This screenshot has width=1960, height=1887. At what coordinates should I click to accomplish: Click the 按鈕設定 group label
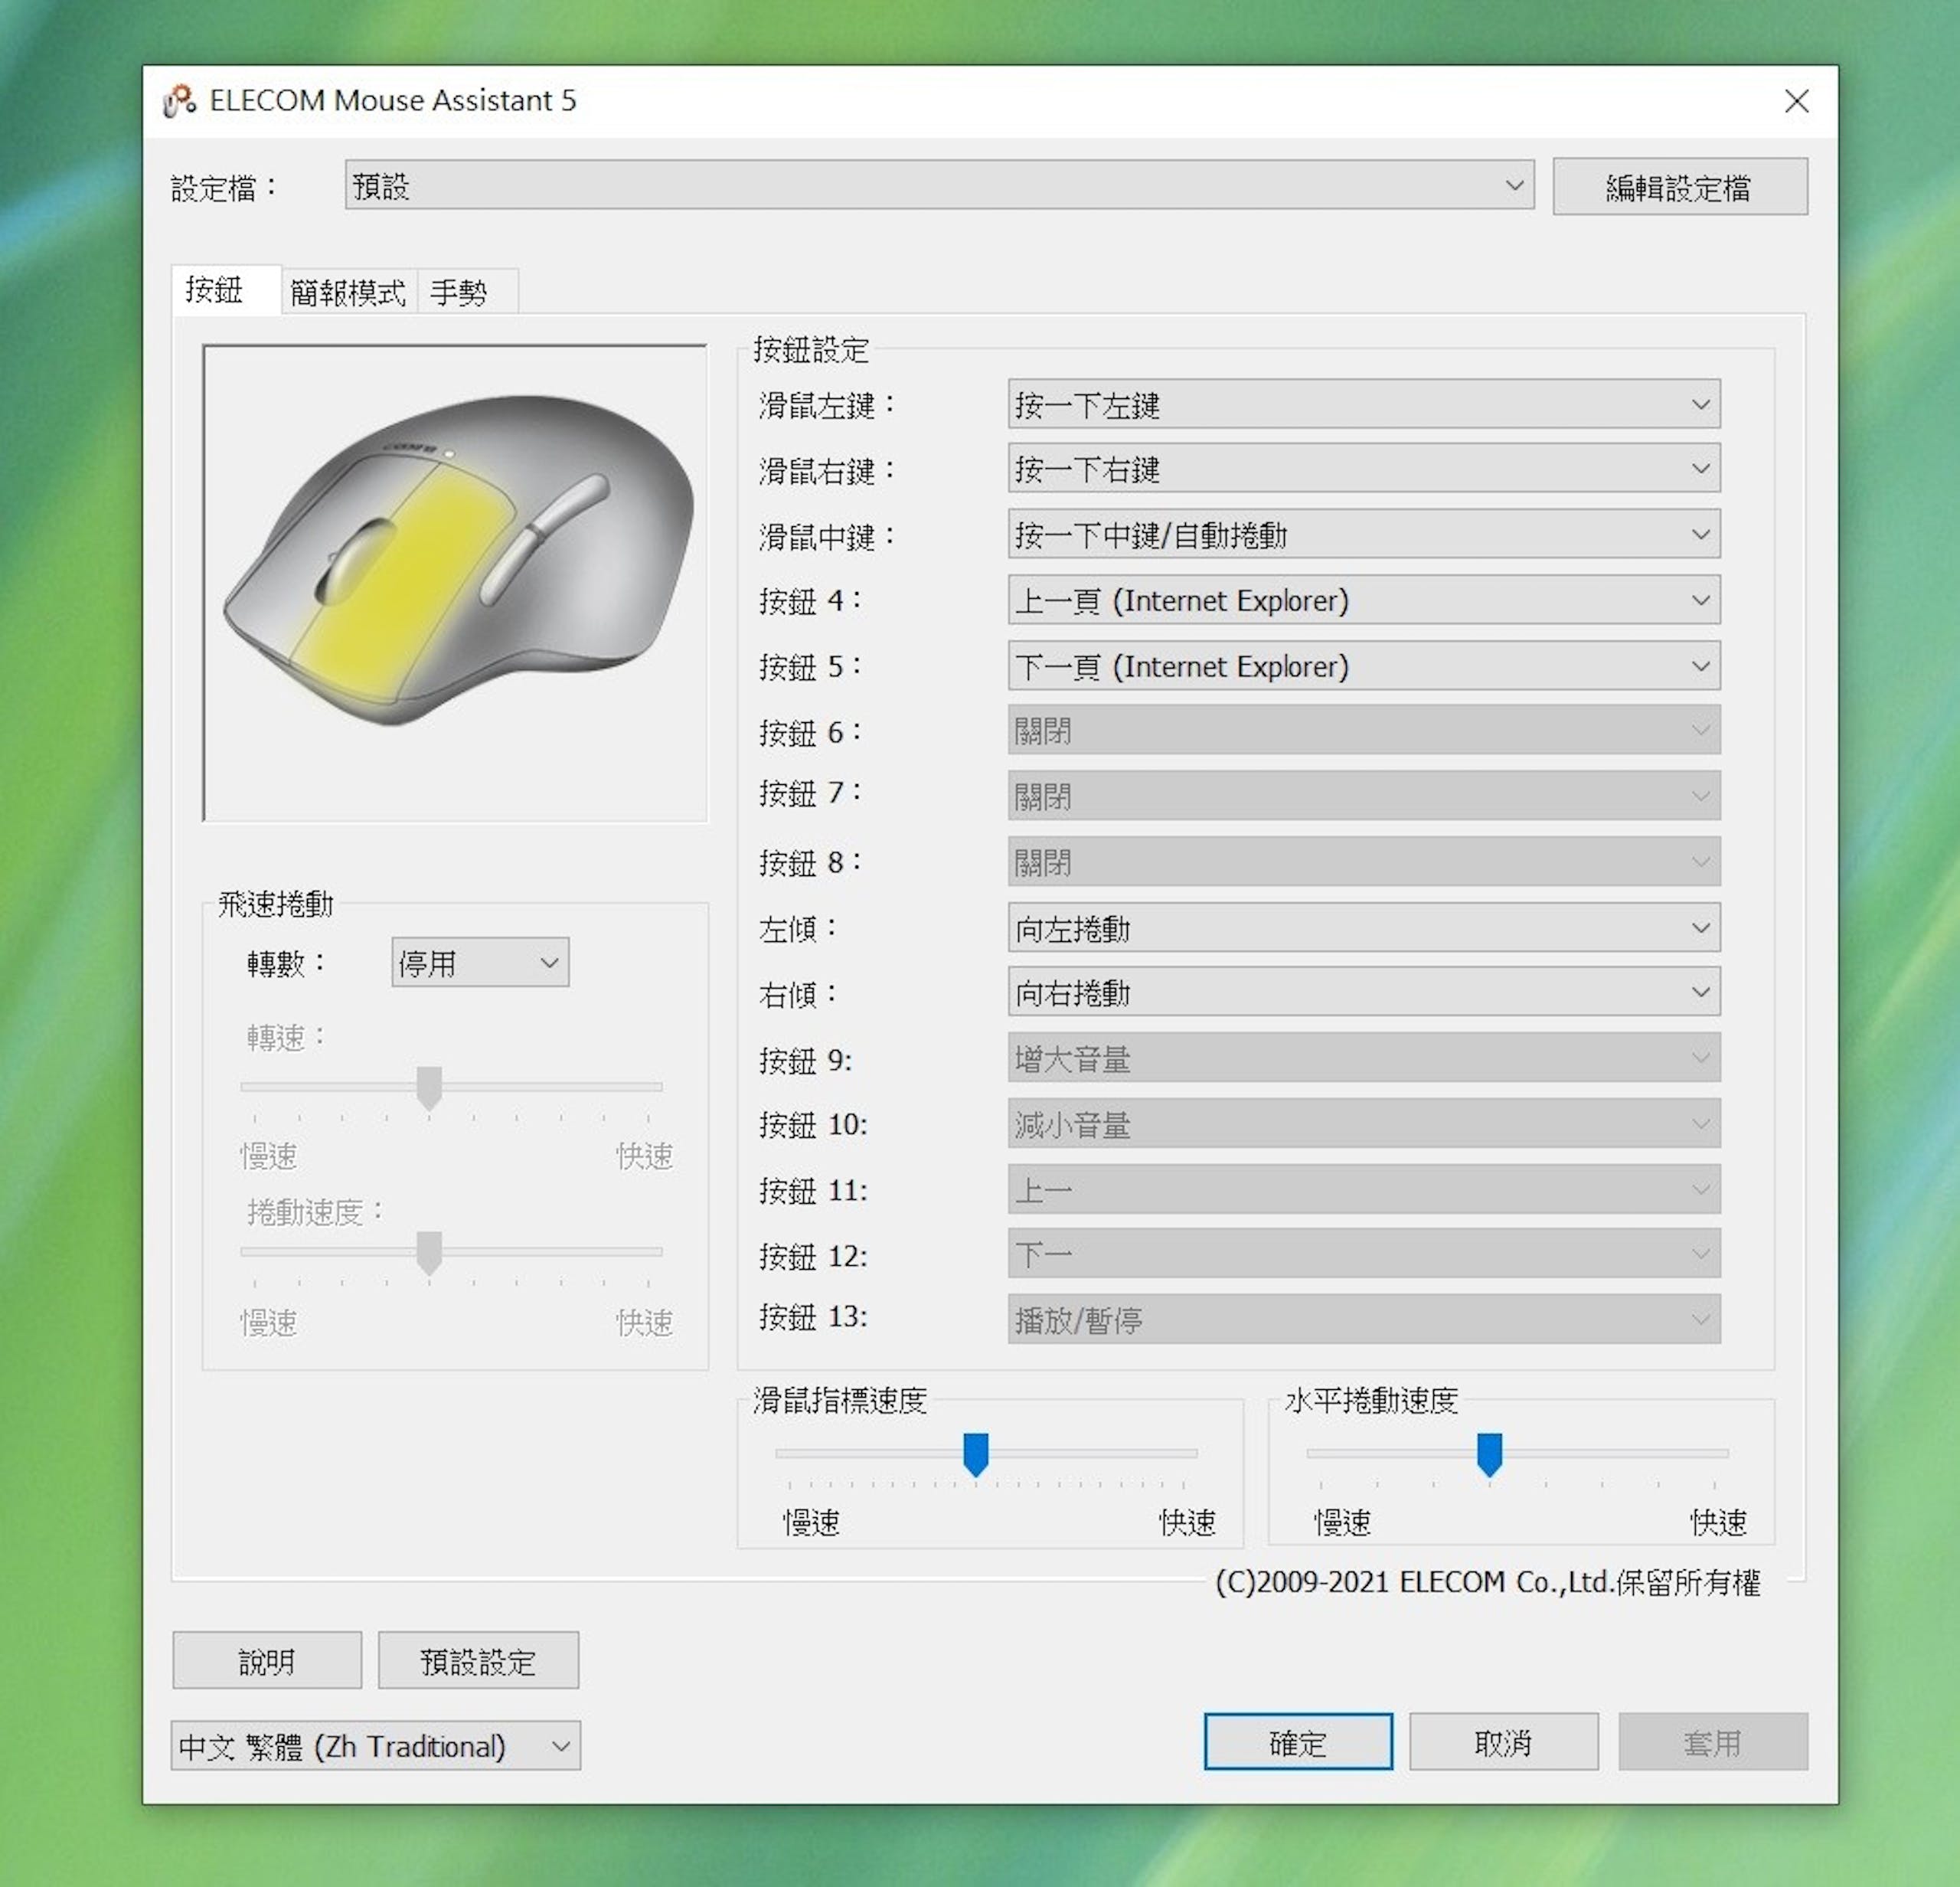(811, 349)
